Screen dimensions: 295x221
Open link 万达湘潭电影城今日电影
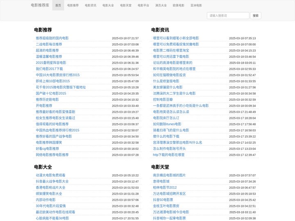(171, 212)
